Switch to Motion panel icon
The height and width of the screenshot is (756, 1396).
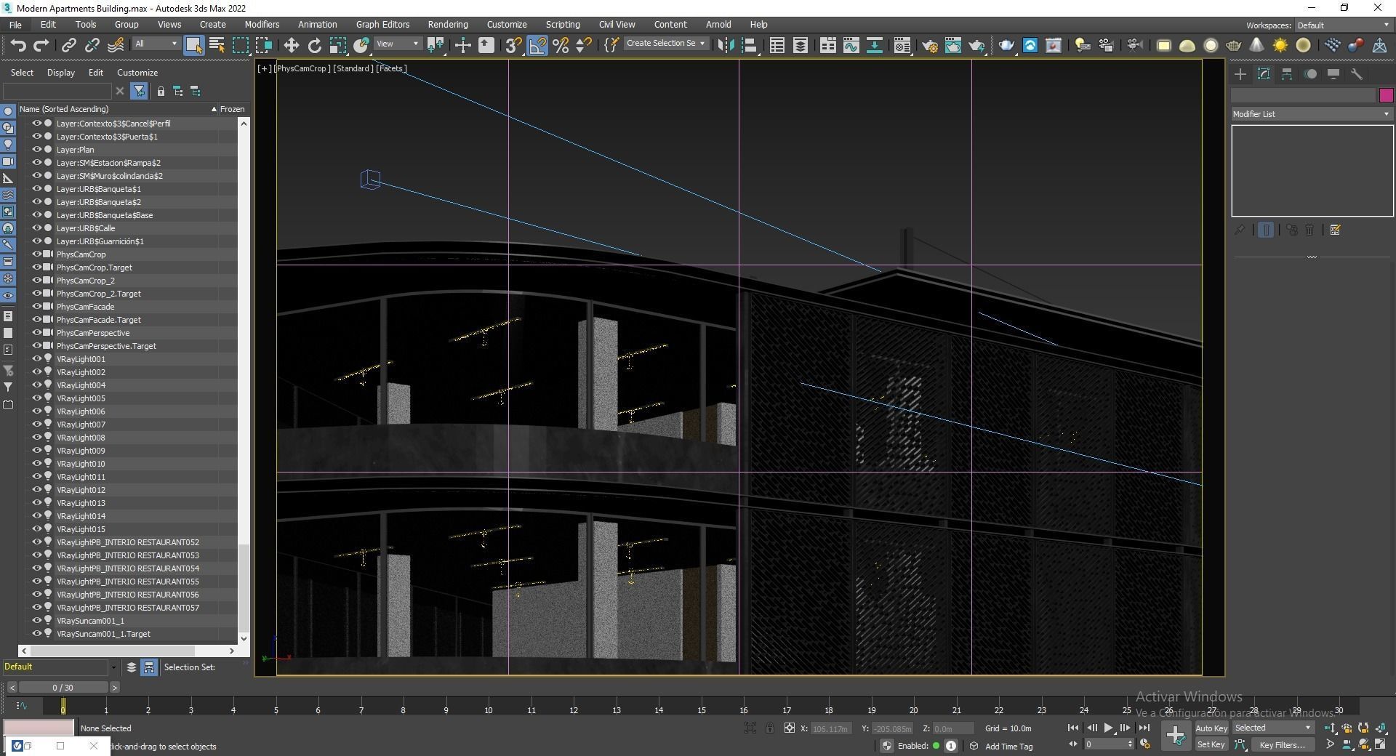(x=1310, y=74)
